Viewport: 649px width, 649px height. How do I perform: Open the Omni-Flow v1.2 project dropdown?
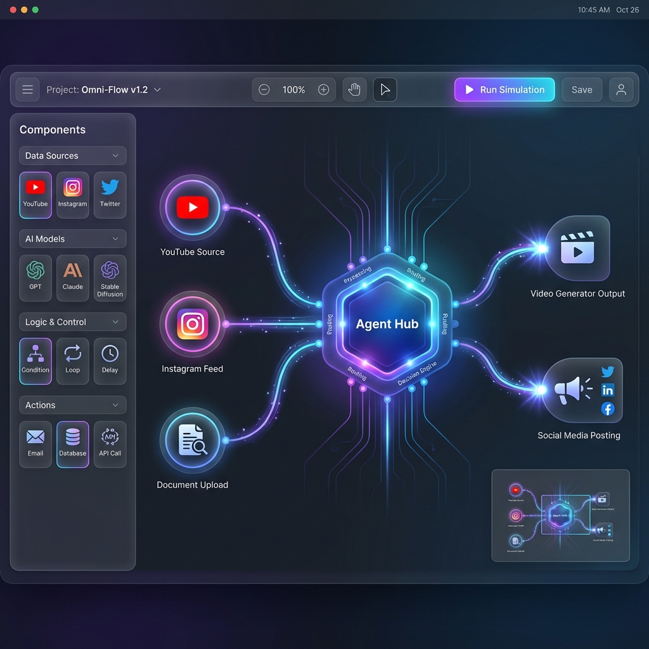coord(103,90)
